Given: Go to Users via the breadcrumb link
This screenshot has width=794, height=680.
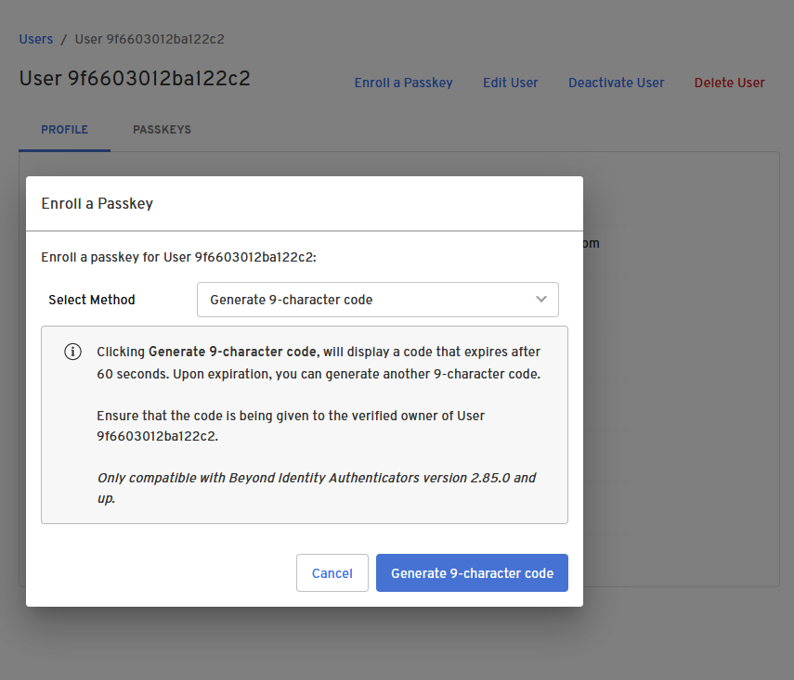Looking at the screenshot, I should [x=35, y=39].
